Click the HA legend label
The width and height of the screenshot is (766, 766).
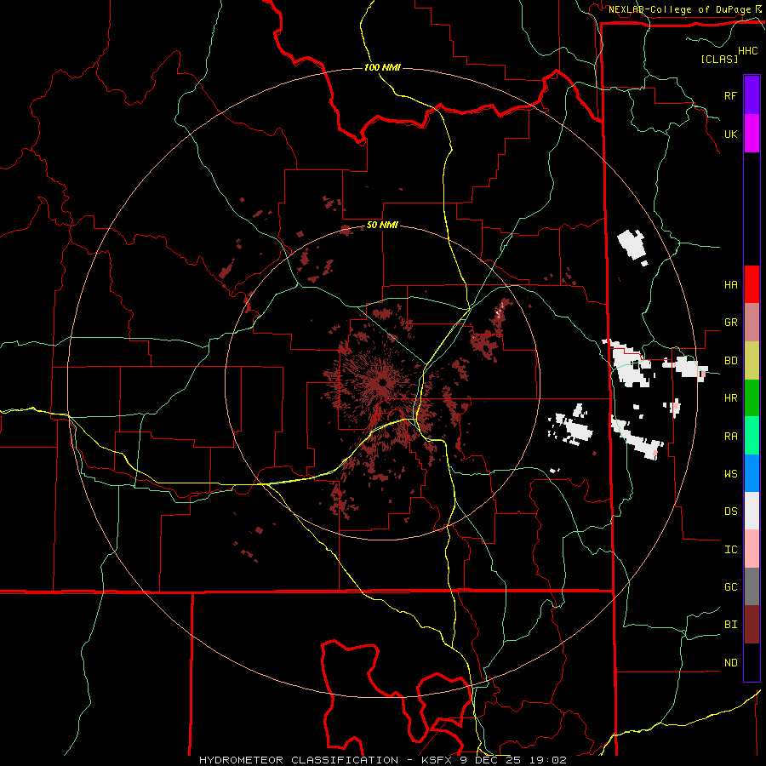click(x=731, y=284)
